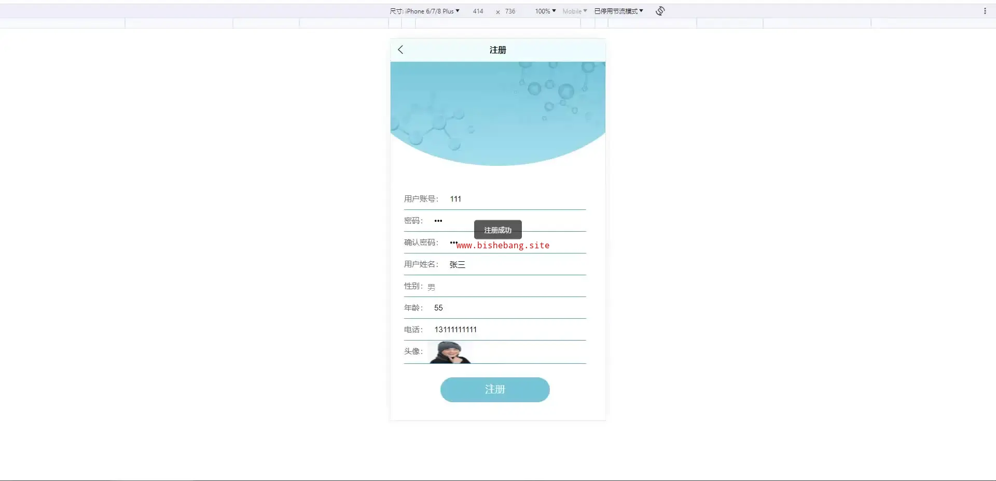Open the three-dot DevTools options menu
The width and height of the screenshot is (996, 481).
(985, 11)
